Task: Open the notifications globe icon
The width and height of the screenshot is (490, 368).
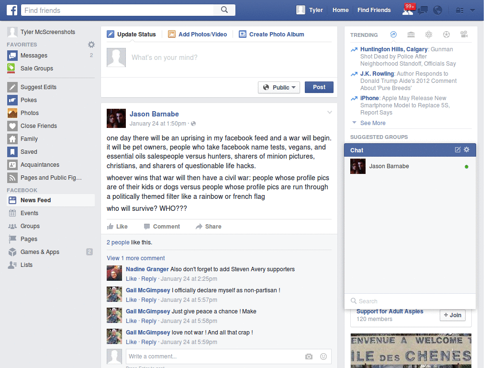Action: click(437, 11)
